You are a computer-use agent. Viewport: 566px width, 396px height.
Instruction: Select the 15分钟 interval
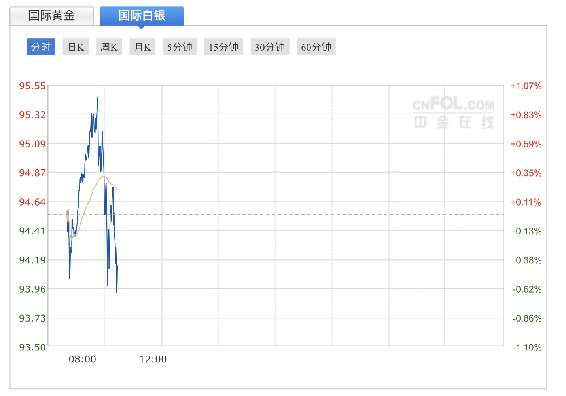(223, 47)
